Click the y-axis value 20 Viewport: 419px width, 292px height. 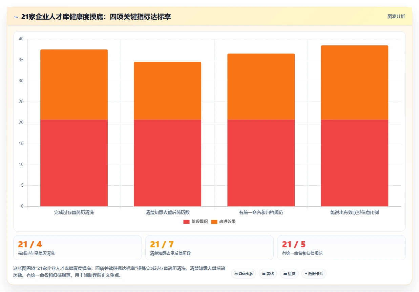21,123
